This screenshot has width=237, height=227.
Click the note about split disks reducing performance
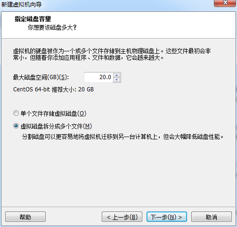(123, 137)
